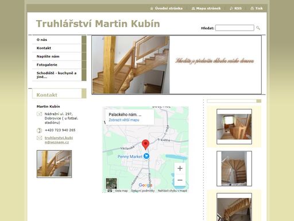Screen dimensions: 294x221
Task: Click the red location pin on map
Action: point(145,144)
